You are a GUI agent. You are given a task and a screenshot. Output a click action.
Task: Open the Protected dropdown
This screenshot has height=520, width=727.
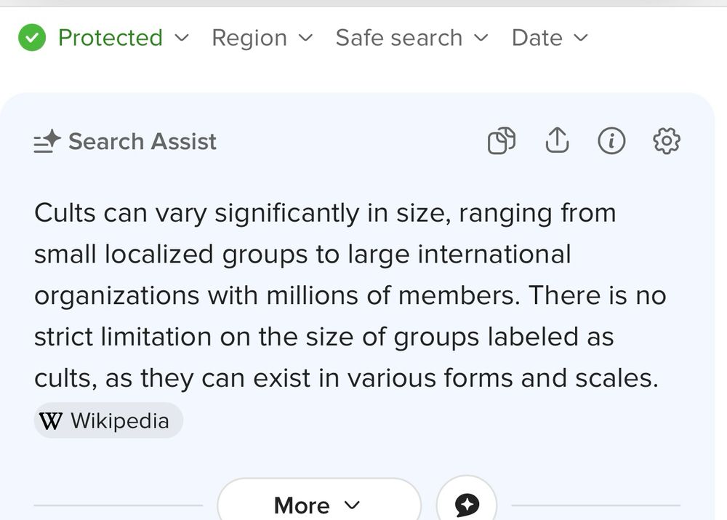coord(111,38)
